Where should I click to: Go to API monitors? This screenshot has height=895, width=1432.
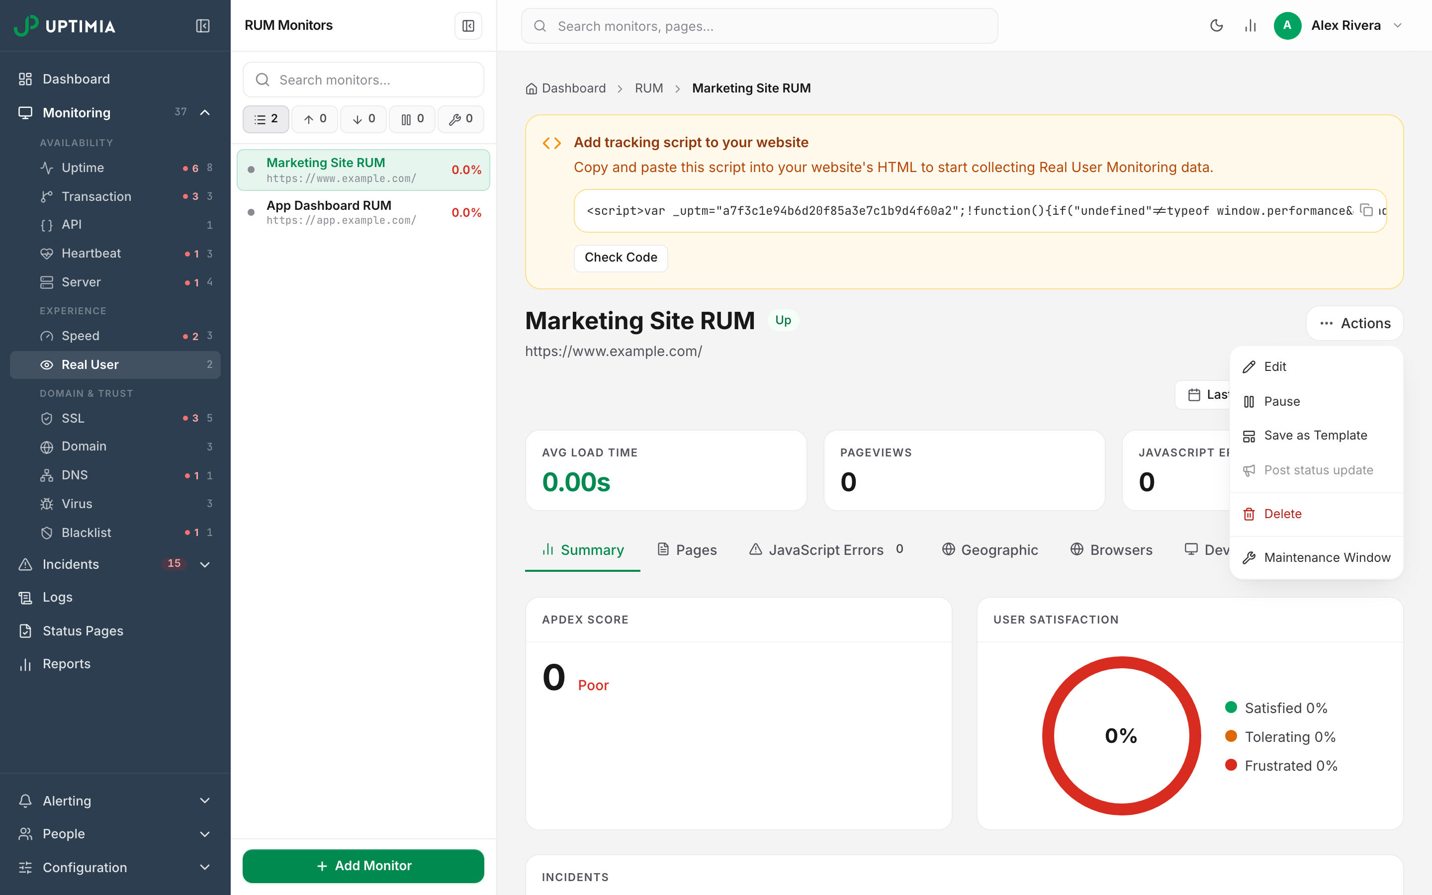(x=115, y=225)
